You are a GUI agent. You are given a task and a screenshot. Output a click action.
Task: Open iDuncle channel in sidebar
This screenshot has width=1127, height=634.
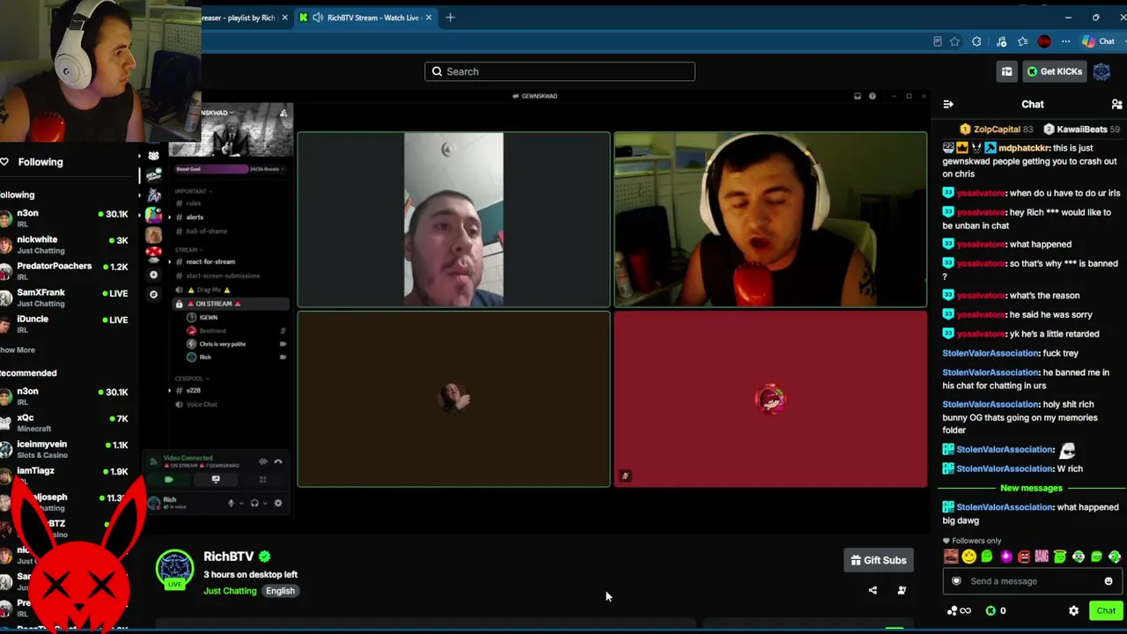click(64, 323)
